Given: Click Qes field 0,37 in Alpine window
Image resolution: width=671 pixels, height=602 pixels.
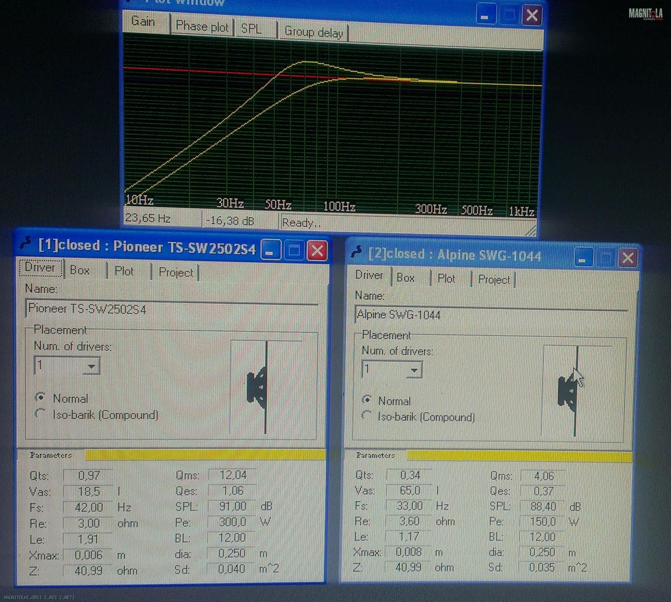Looking at the screenshot, I should pyautogui.click(x=542, y=491).
